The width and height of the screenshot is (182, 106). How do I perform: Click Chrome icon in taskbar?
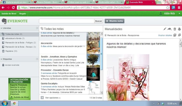pos(14,103)
